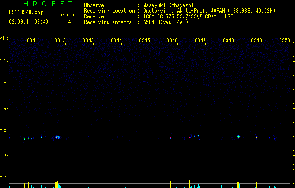Click the Receiving antenna label

pos(108,22)
